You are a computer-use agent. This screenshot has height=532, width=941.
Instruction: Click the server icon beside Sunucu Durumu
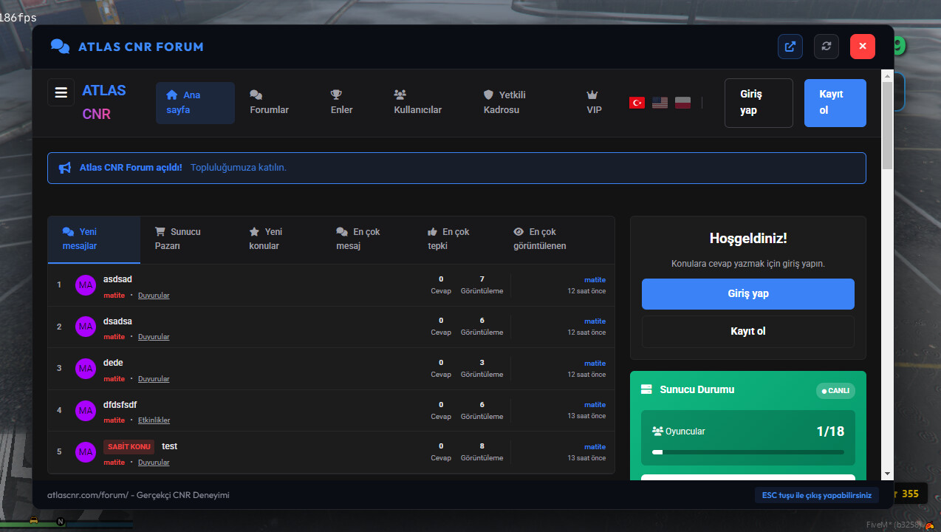pyautogui.click(x=646, y=389)
